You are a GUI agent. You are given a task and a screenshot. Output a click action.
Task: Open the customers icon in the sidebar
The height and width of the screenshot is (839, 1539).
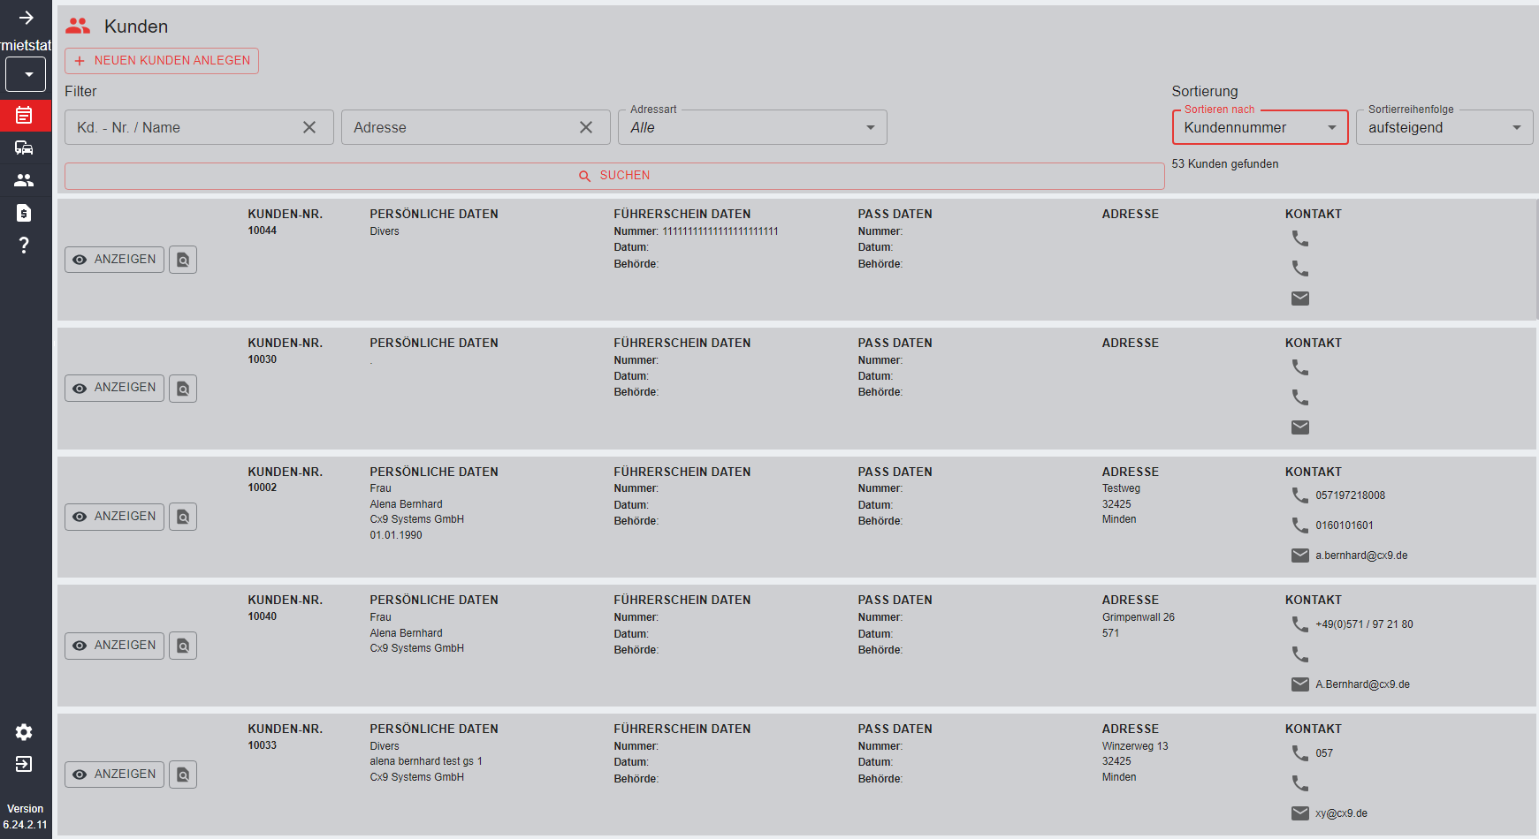pyautogui.click(x=24, y=180)
